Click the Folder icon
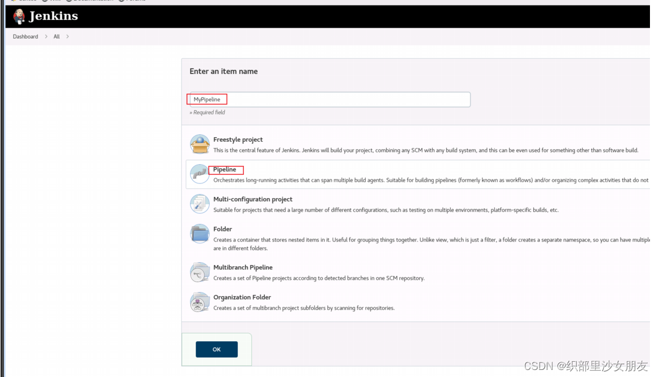This screenshot has height=377, width=657. pyautogui.click(x=200, y=233)
